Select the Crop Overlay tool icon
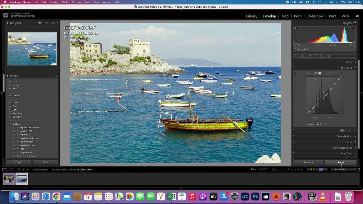This screenshot has width=363, height=204. [x=297, y=56]
